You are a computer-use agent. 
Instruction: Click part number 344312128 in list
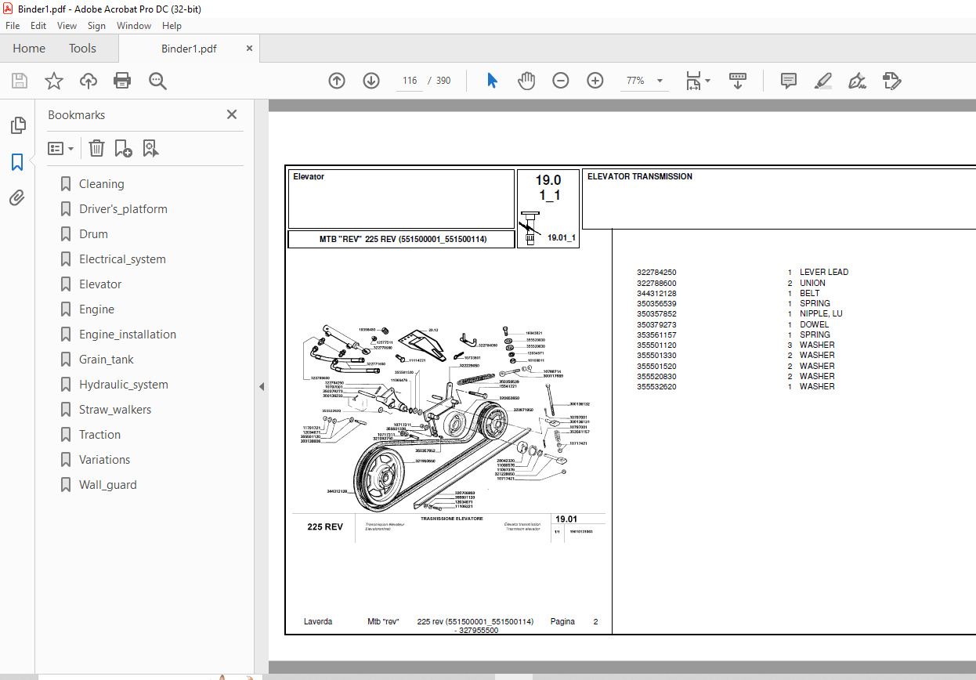pyautogui.click(x=656, y=293)
